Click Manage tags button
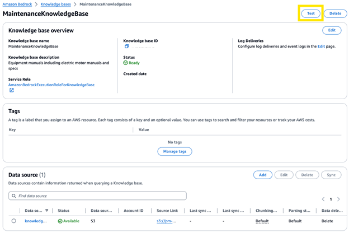Image resolution: width=349 pixels, height=233 pixels. coord(174,151)
